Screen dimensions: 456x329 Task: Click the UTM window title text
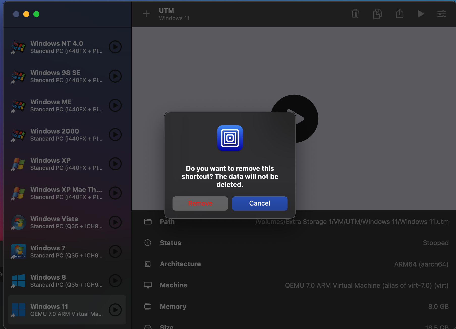point(166,11)
